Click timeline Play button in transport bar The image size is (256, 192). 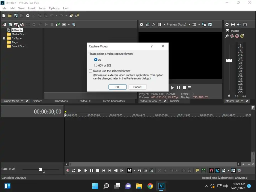click(85, 170)
